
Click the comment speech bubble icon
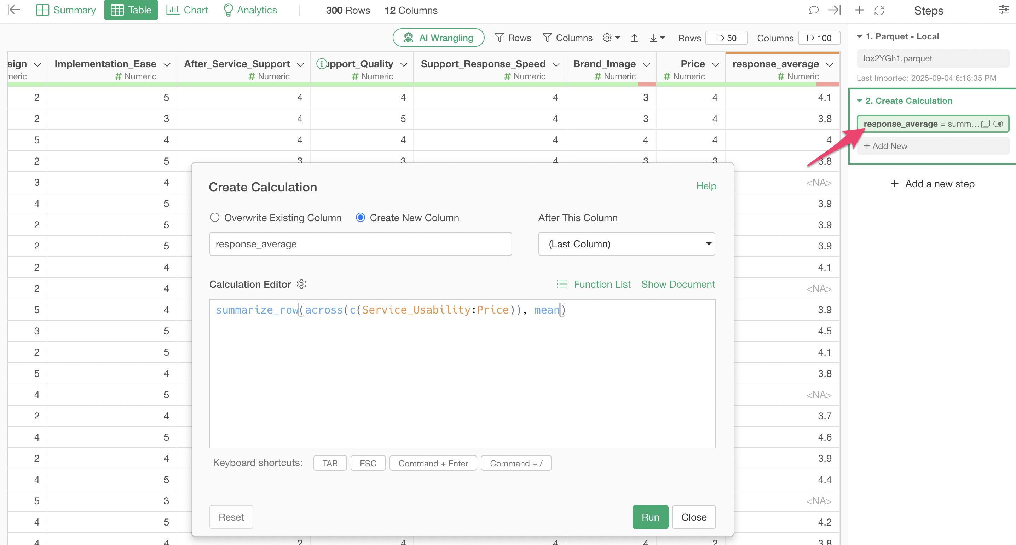pyautogui.click(x=813, y=10)
